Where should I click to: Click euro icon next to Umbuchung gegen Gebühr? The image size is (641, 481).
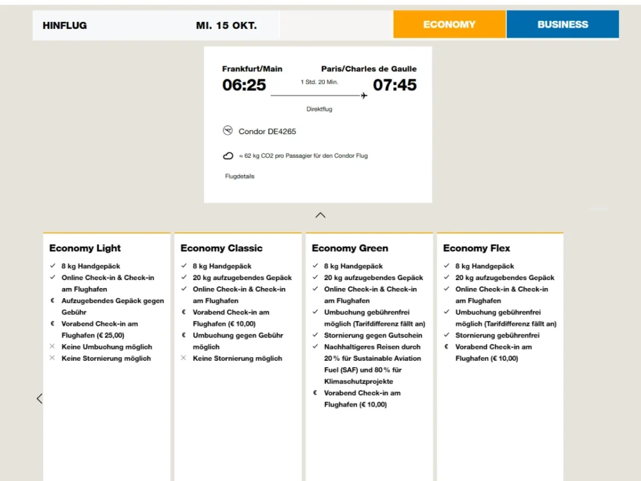[x=184, y=335]
